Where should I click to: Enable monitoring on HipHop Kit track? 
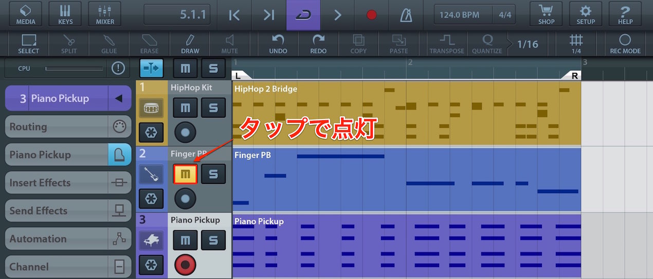tap(185, 132)
